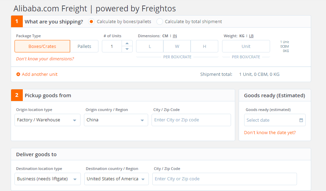Viewport: 326px width, 191px height.
Task: Choose Boxes/Crates package type
Action: pos(42,46)
